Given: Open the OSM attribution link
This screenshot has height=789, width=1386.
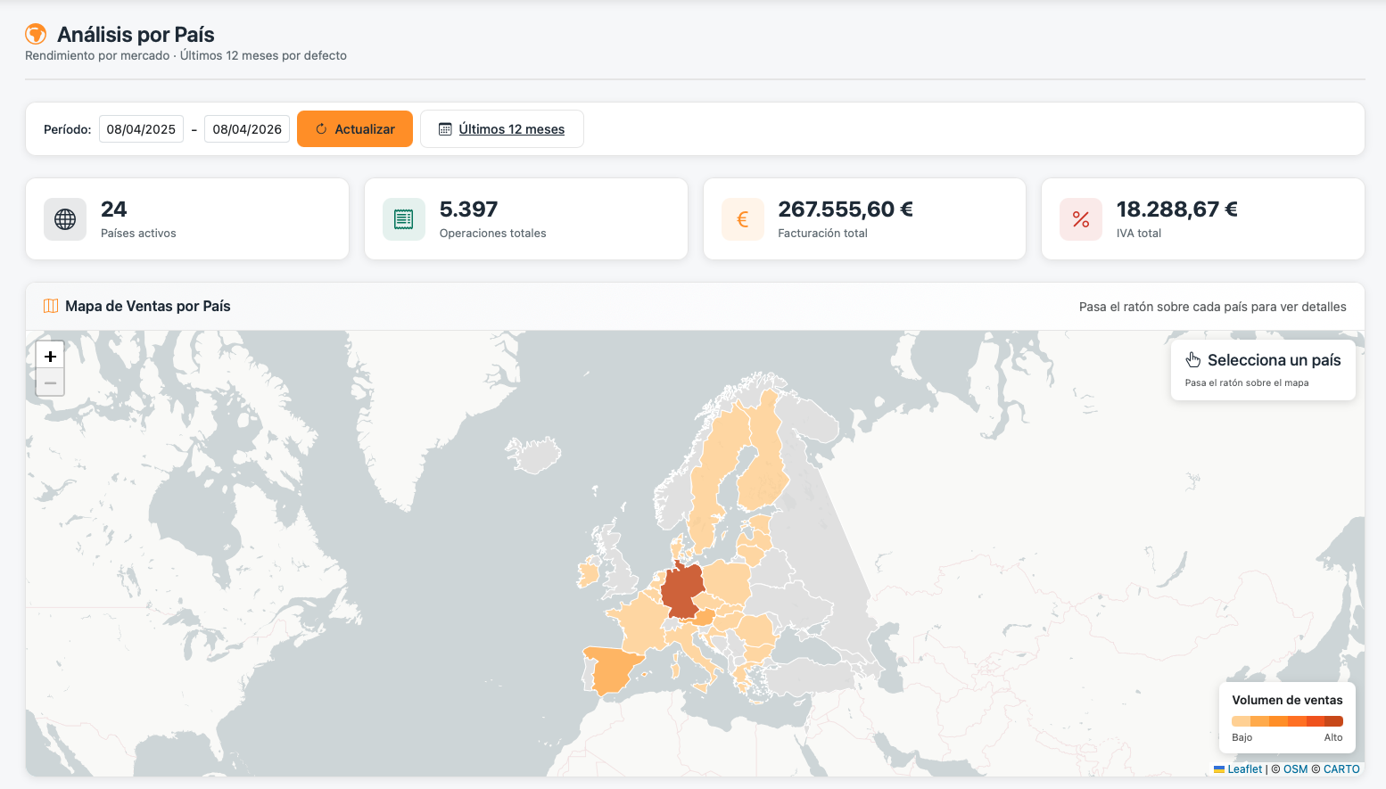Looking at the screenshot, I should click(1295, 768).
